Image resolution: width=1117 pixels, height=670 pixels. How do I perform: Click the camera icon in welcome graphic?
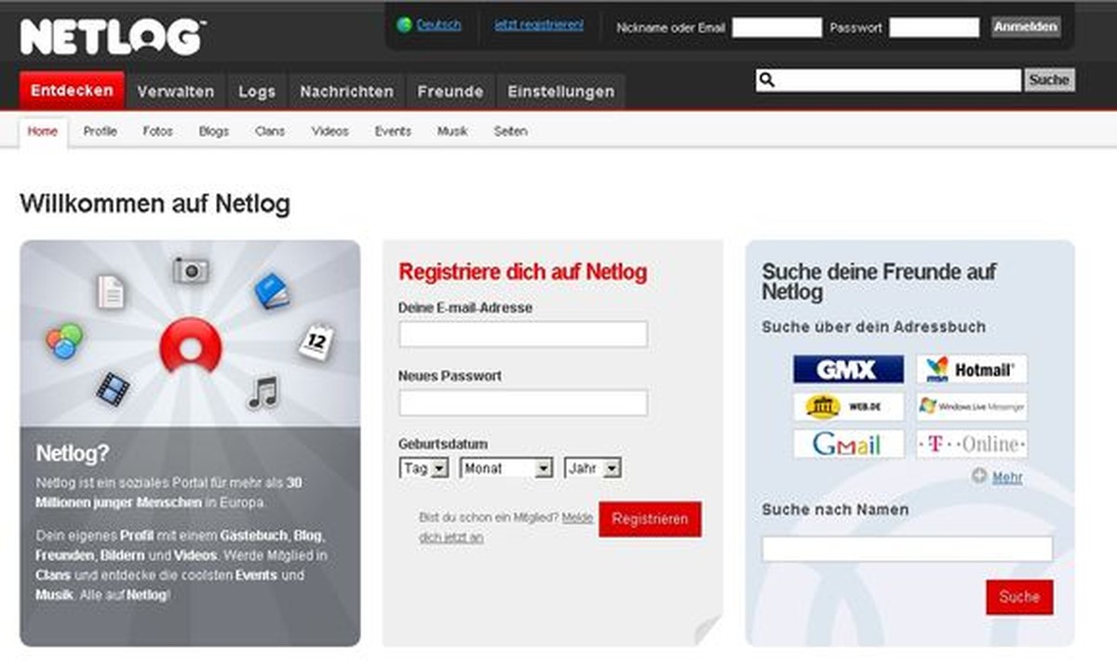coord(191,270)
